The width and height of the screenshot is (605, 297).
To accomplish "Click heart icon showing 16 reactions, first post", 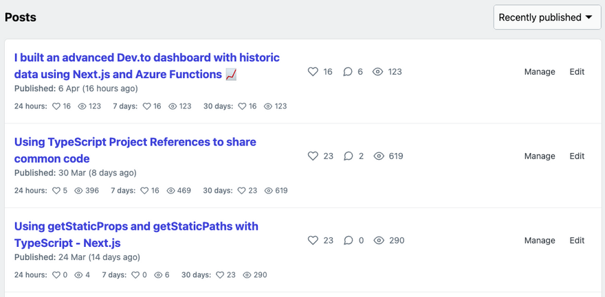I will (x=313, y=71).
